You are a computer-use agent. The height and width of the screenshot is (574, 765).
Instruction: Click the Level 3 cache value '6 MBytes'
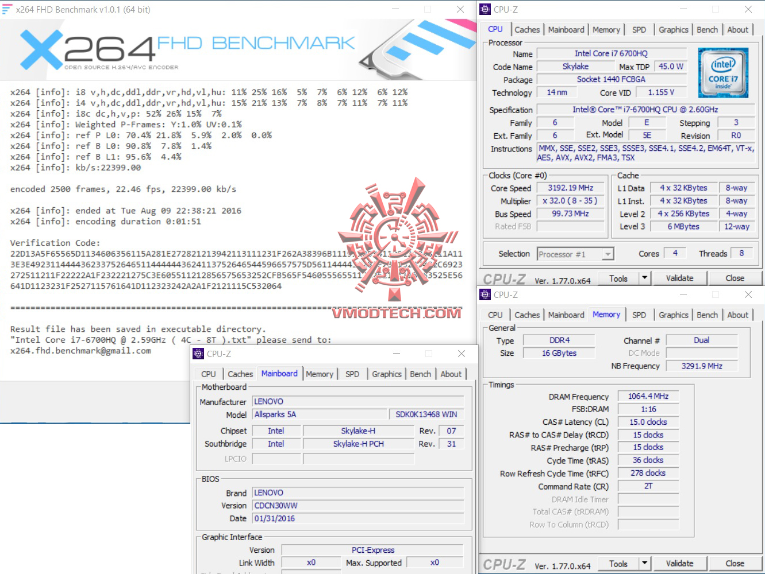(683, 227)
